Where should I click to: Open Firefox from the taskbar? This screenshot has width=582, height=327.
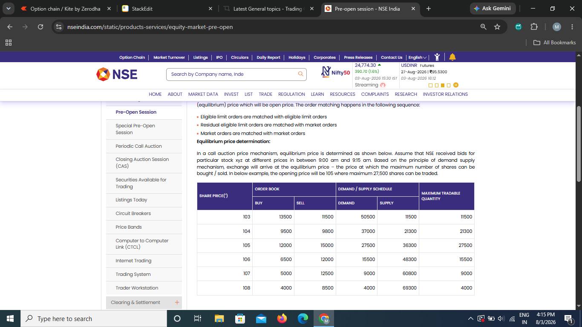282,318
